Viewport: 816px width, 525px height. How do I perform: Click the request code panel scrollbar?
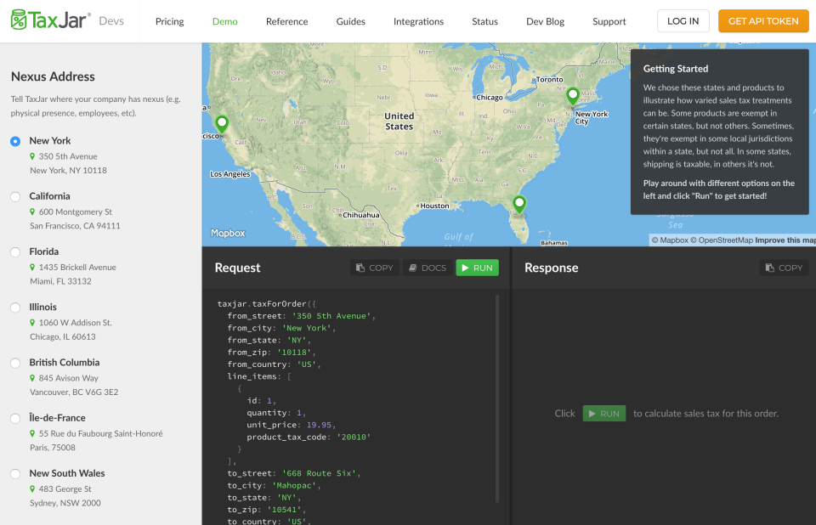coord(497,398)
